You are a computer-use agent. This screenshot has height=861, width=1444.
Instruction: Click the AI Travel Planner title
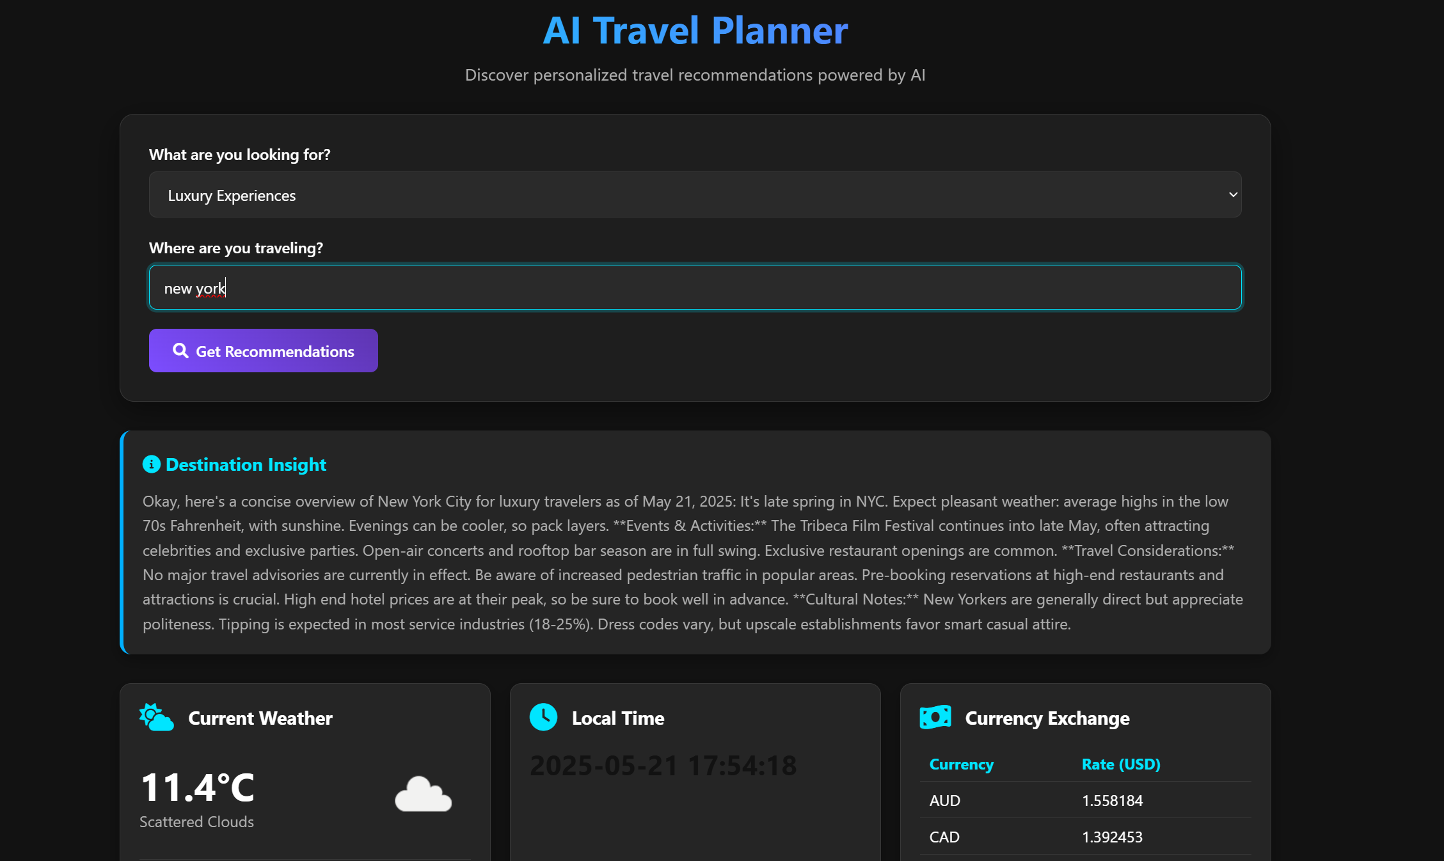pyautogui.click(x=695, y=30)
